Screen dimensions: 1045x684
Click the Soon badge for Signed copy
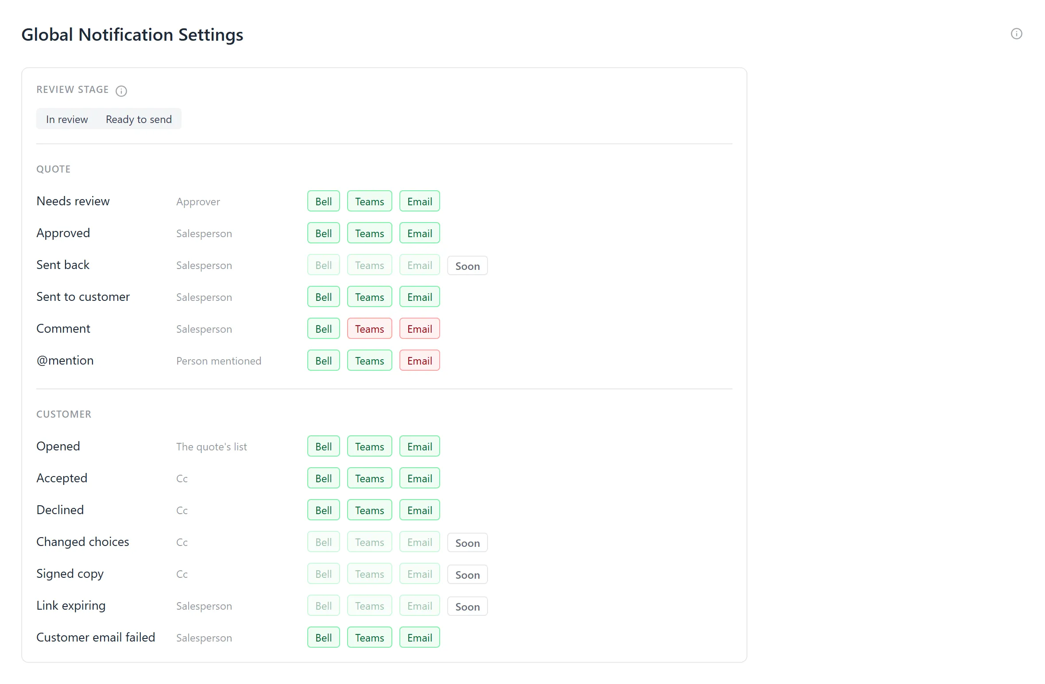click(x=468, y=575)
